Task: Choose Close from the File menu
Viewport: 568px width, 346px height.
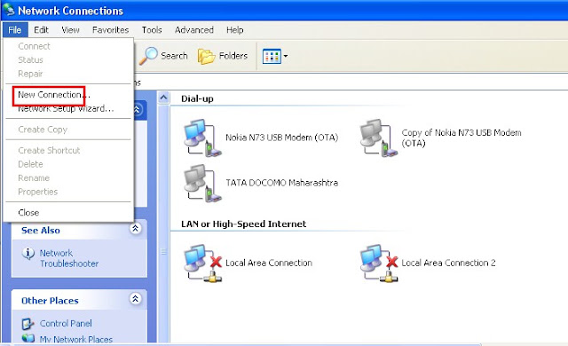Action: pyautogui.click(x=68, y=212)
